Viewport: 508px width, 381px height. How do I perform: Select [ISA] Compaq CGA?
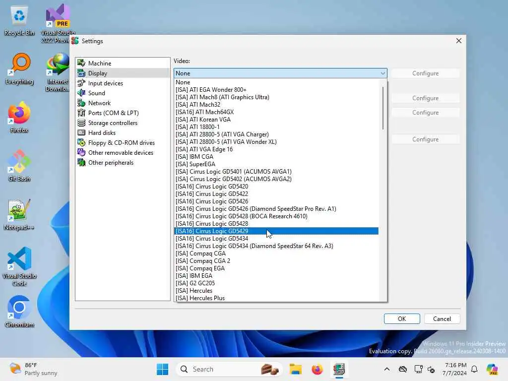click(x=276, y=254)
